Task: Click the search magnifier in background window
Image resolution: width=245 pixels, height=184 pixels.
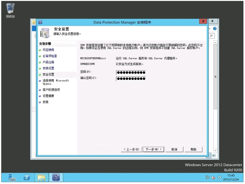Action: pyautogui.click(x=211, y=36)
